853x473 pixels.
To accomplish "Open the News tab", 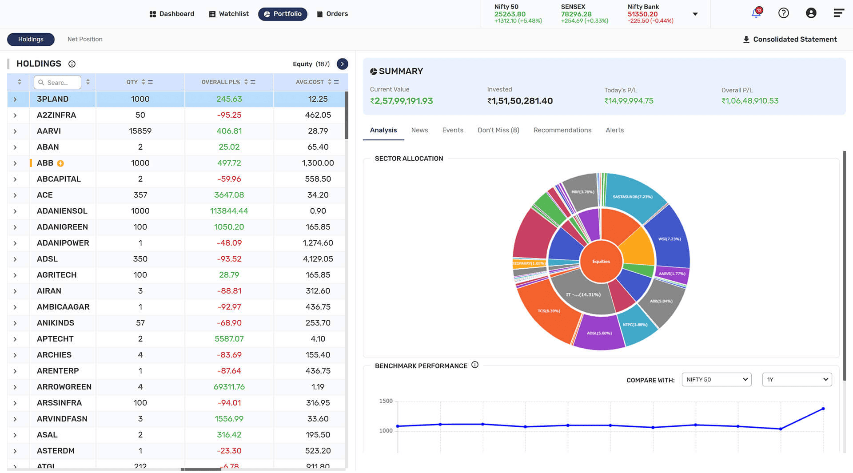I will point(419,130).
